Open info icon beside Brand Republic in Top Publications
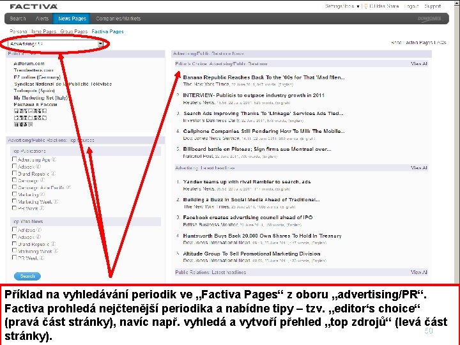This screenshot has height=345, width=460. 53,174
